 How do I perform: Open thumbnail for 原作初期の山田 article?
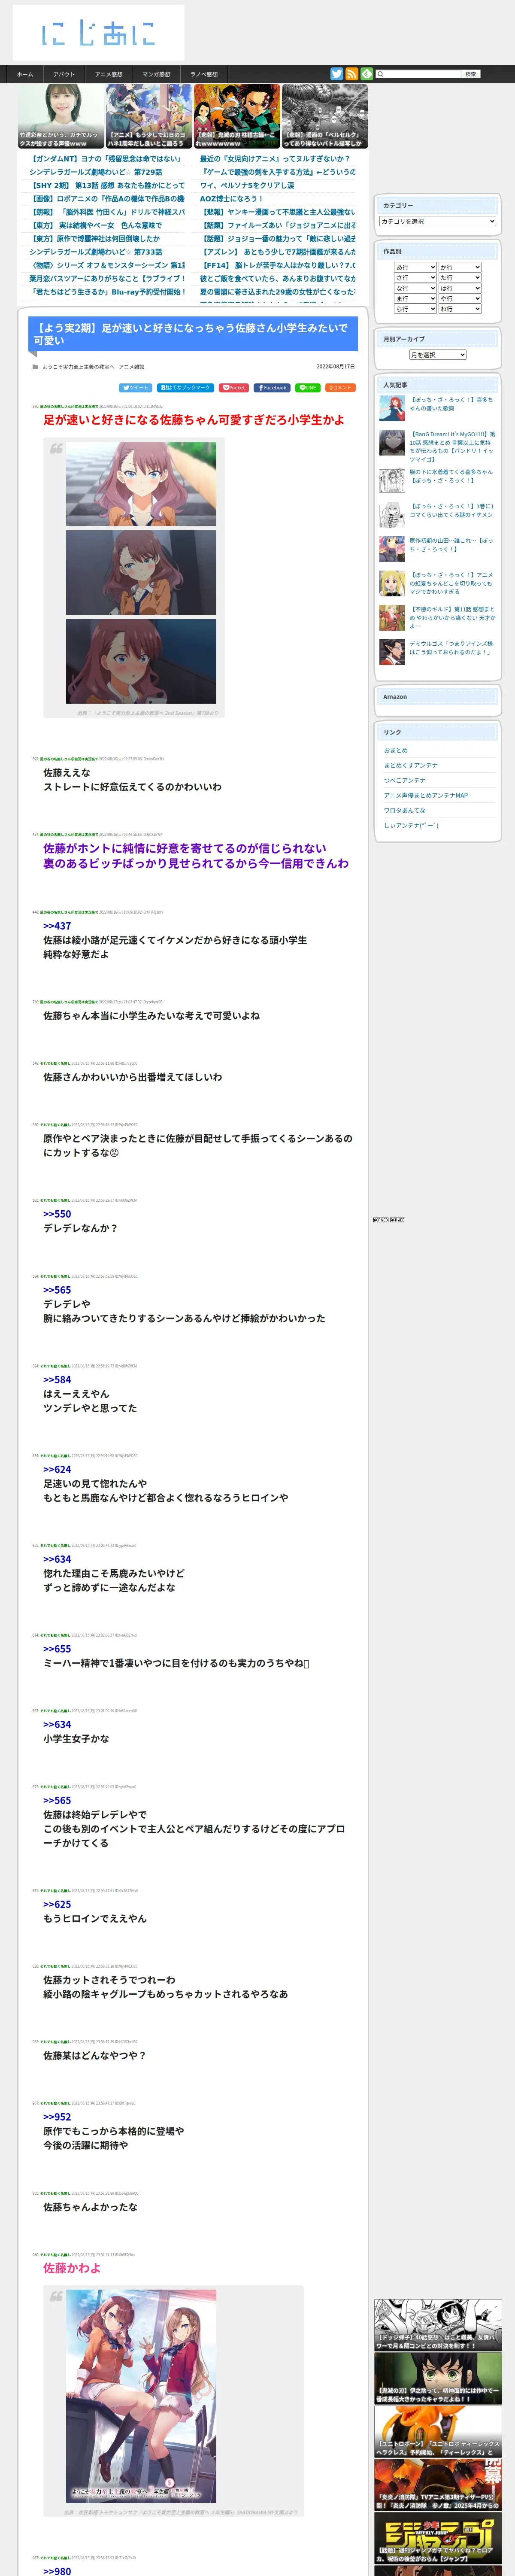392,549
